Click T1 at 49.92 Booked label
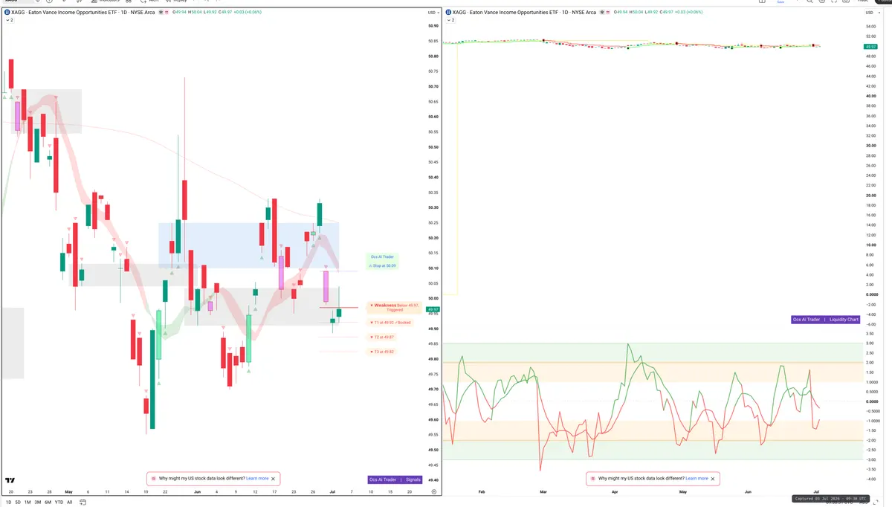The height and width of the screenshot is (507, 892). [390, 323]
